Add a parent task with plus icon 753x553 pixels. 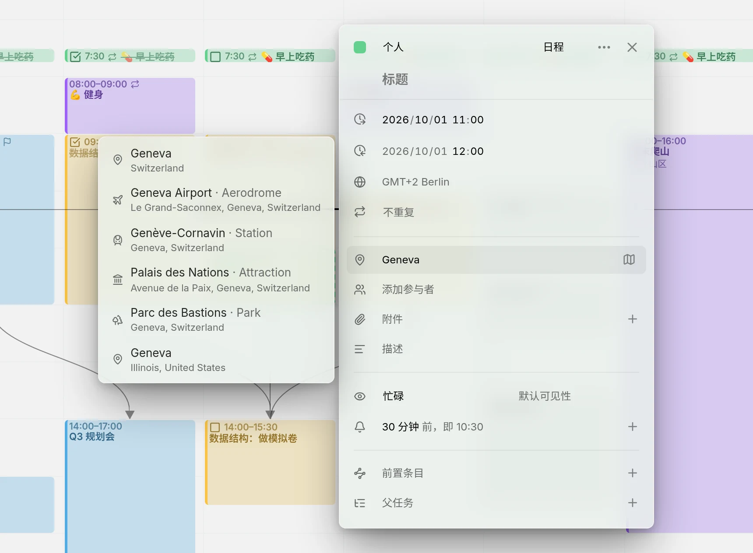click(x=632, y=503)
